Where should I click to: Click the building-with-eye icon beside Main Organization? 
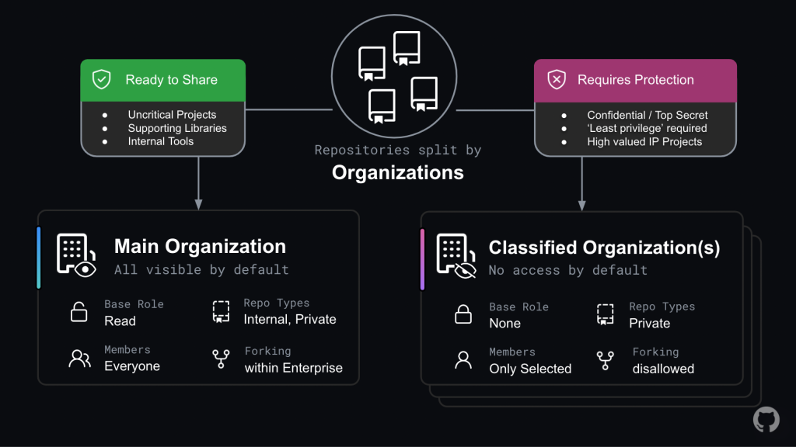click(x=75, y=256)
